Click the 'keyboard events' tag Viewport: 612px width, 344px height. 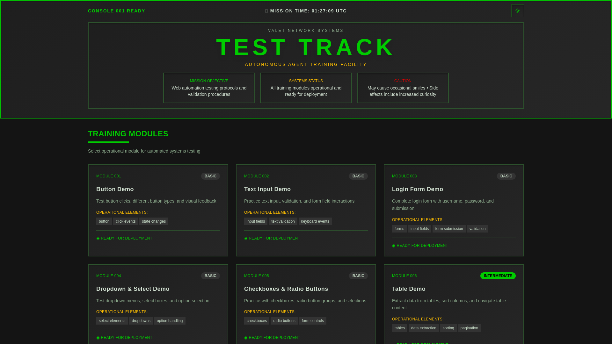[315, 221]
